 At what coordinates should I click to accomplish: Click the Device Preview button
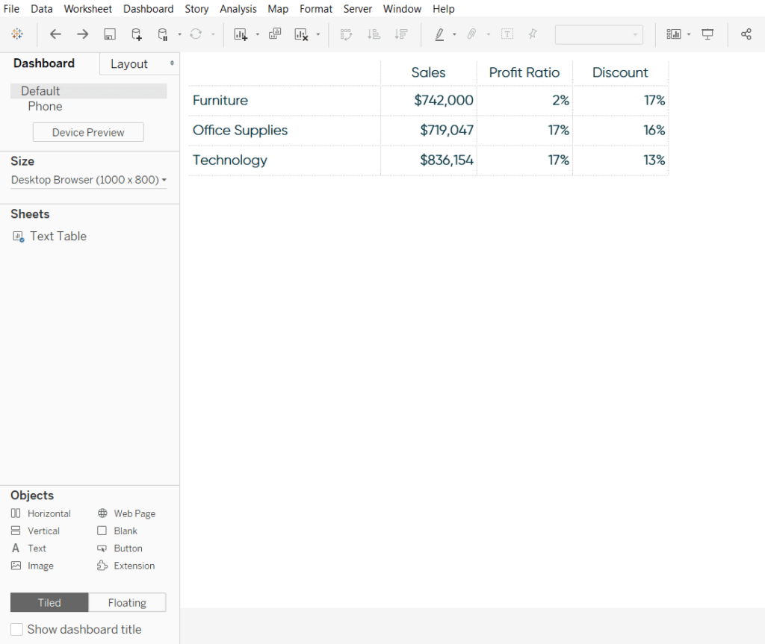pos(87,131)
